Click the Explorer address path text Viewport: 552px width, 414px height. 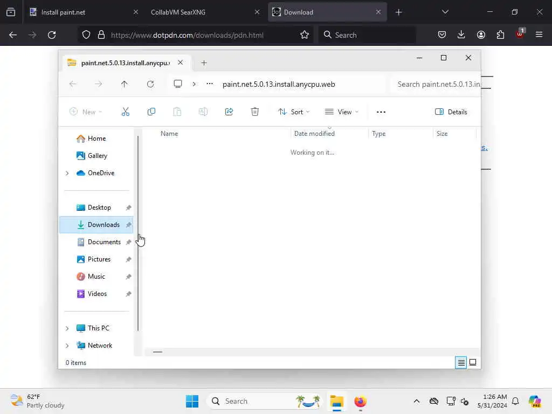[279, 85]
